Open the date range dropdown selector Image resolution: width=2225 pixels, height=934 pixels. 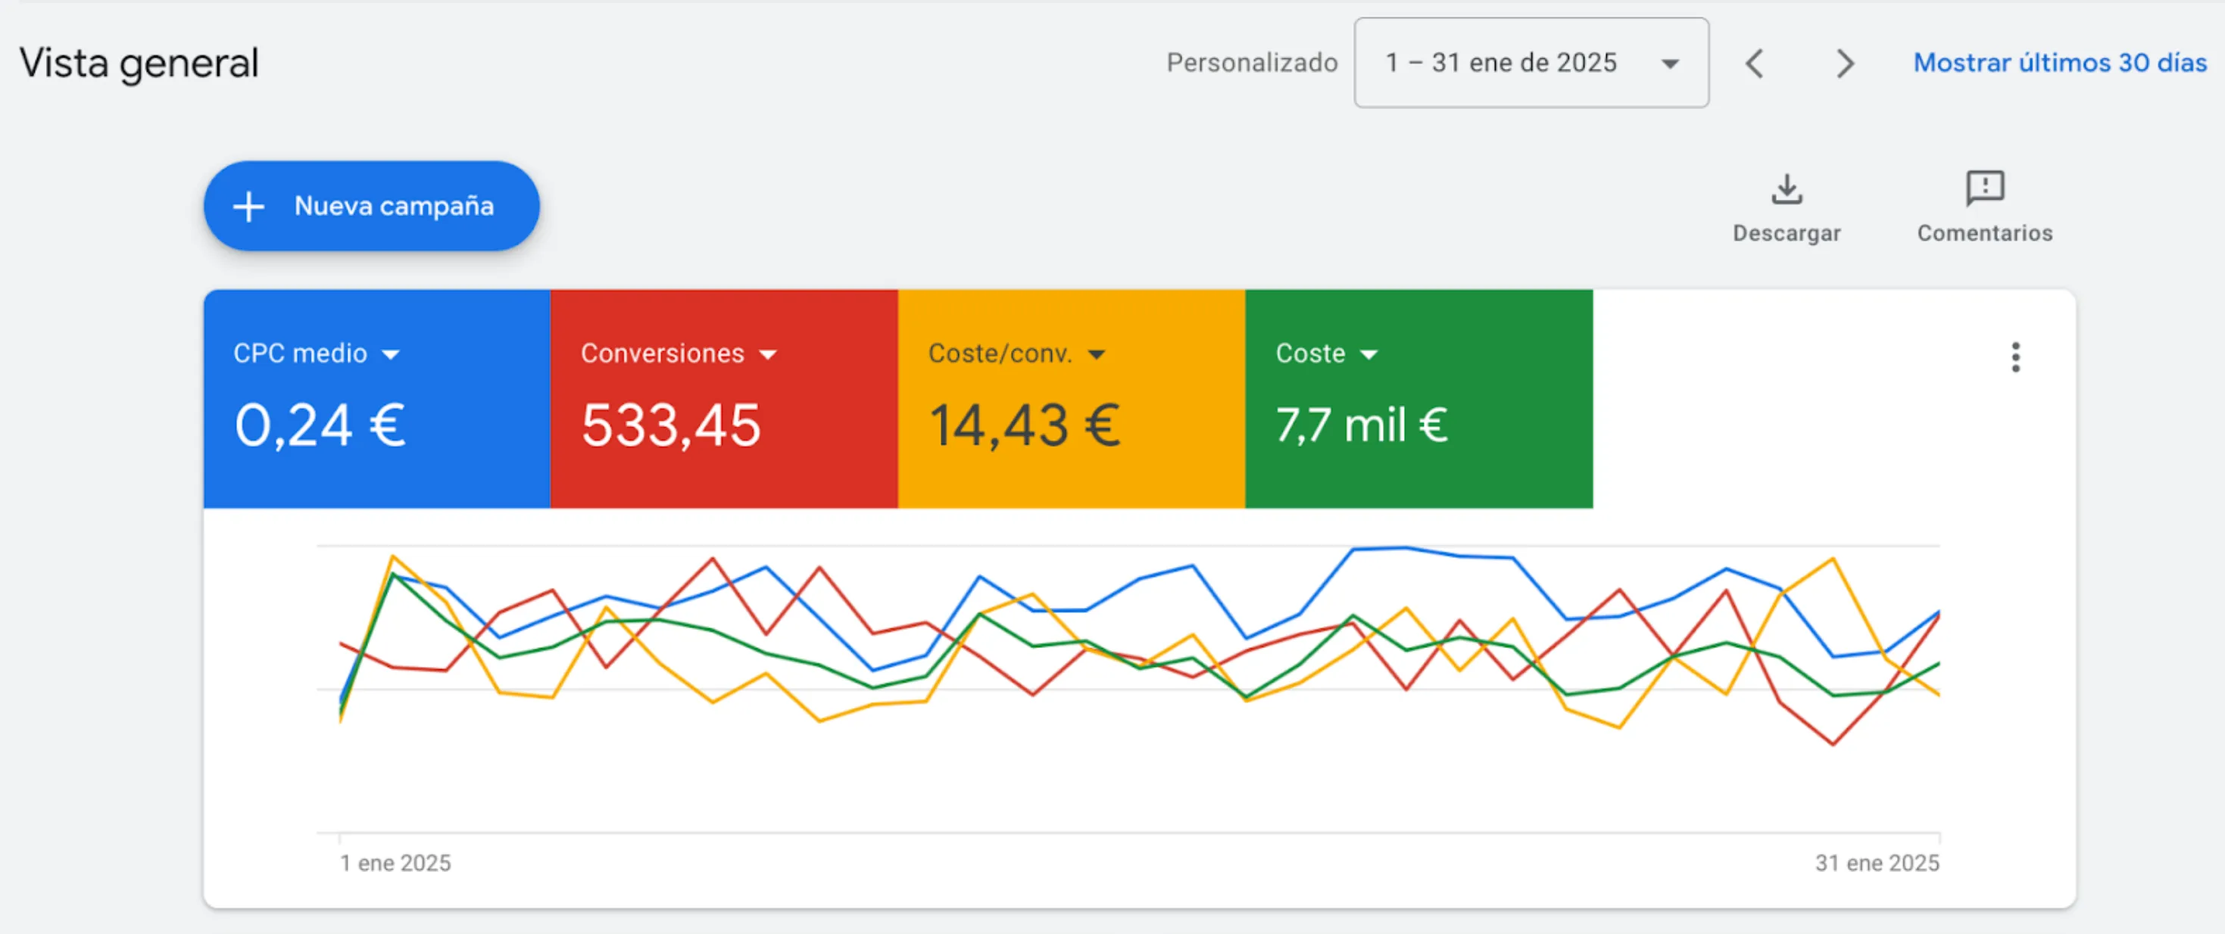point(1531,63)
